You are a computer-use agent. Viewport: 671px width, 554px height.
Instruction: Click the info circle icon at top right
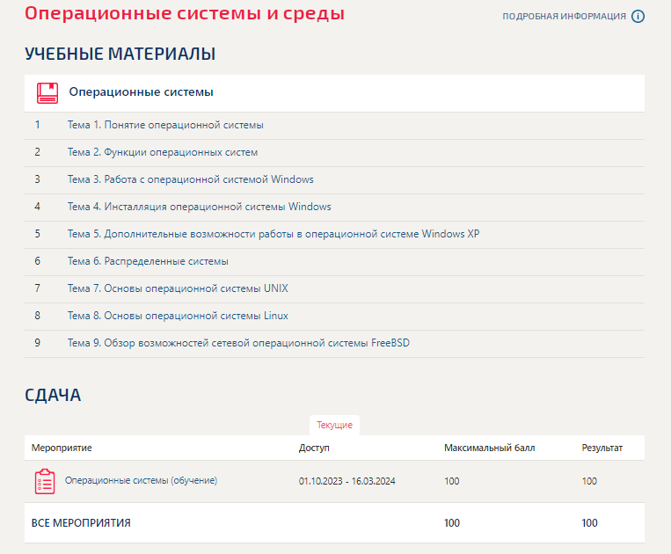(638, 16)
